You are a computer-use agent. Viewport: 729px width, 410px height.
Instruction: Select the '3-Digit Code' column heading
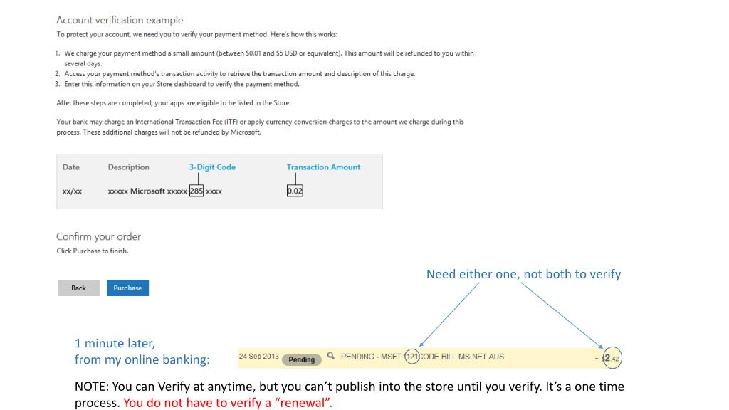[x=212, y=167]
